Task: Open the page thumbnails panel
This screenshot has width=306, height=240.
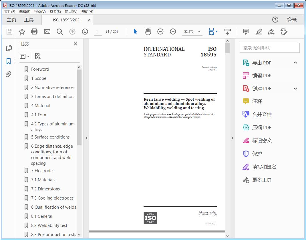Action: [9, 48]
